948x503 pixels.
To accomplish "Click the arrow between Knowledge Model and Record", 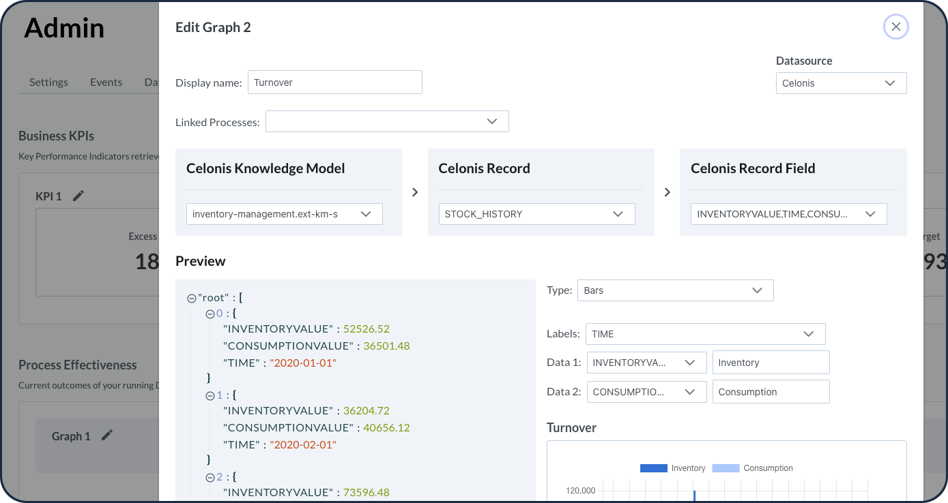I will [x=415, y=193].
